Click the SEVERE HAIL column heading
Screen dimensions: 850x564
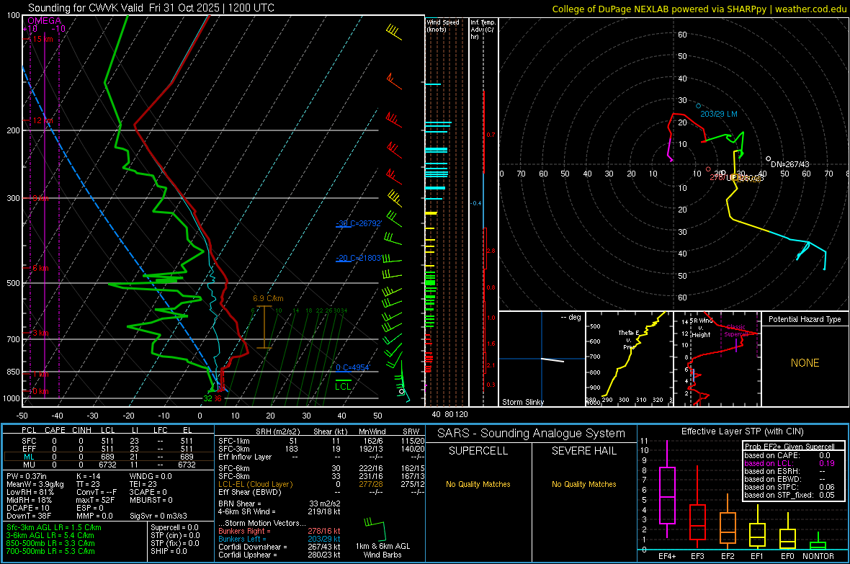pos(583,451)
